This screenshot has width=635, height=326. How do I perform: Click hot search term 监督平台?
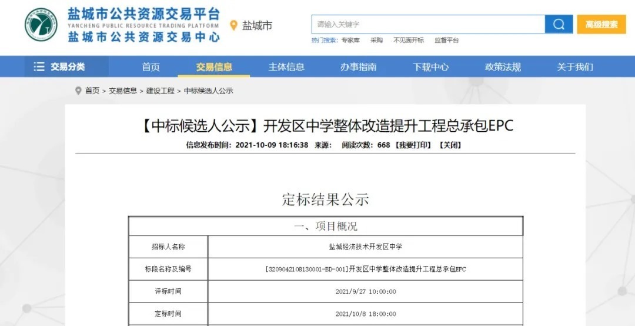coord(447,40)
